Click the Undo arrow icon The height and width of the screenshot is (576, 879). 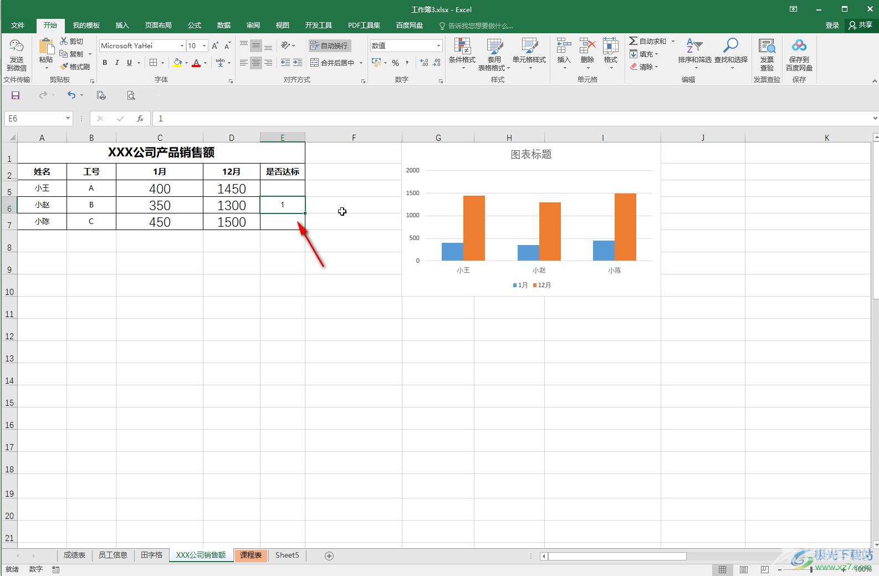tap(71, 95)
